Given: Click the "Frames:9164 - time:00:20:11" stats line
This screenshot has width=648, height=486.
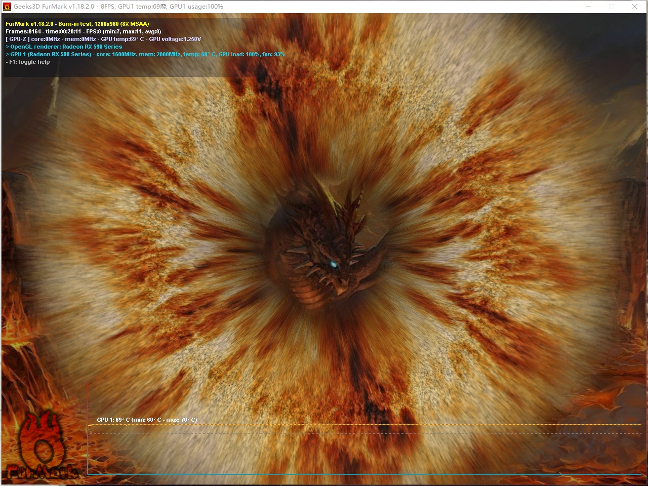Looking at the screenshot, I should [x=84, y=31].
